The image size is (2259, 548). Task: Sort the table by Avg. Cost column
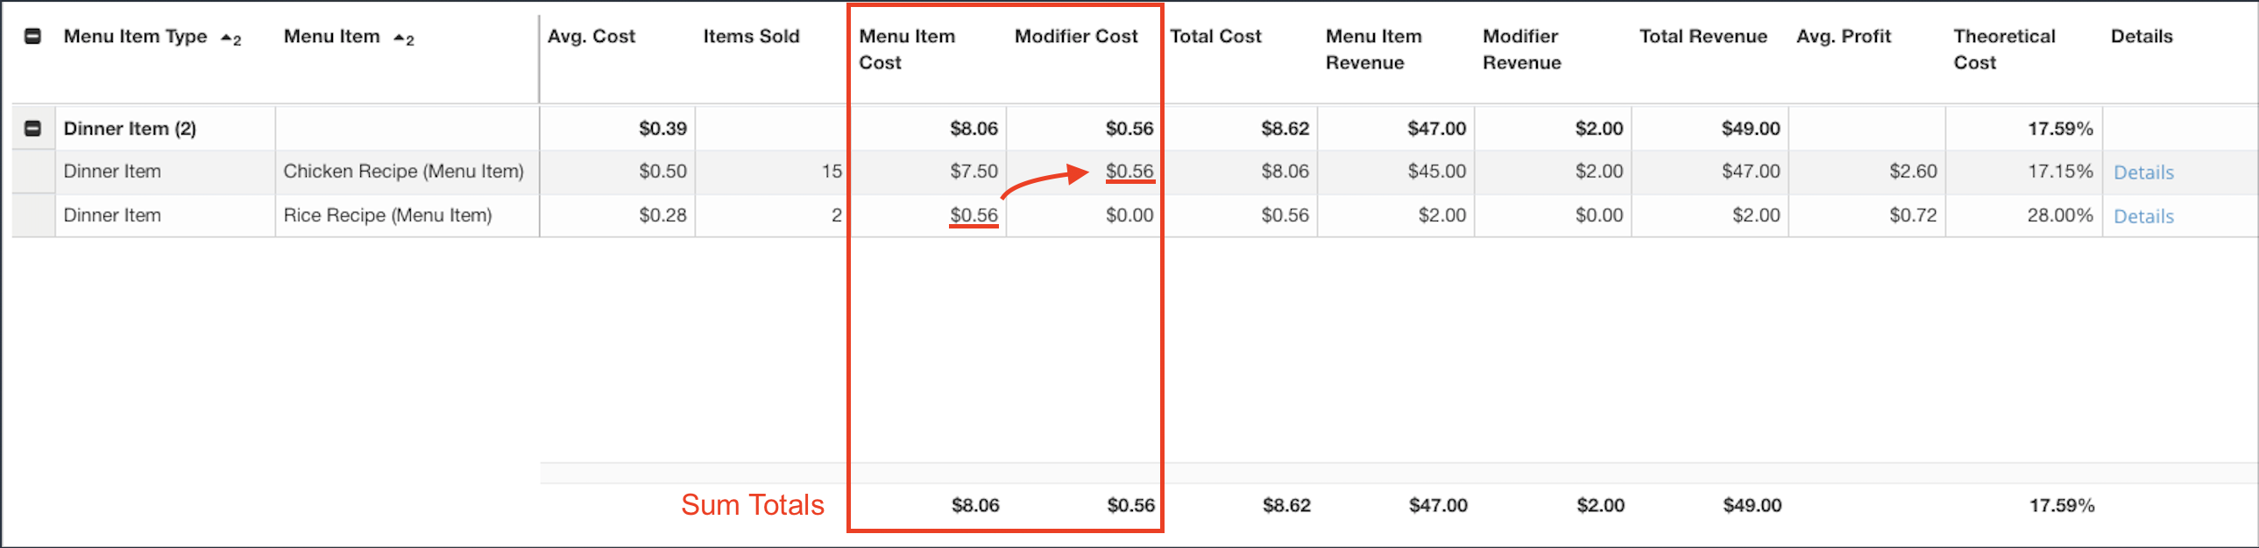point(591,36)
